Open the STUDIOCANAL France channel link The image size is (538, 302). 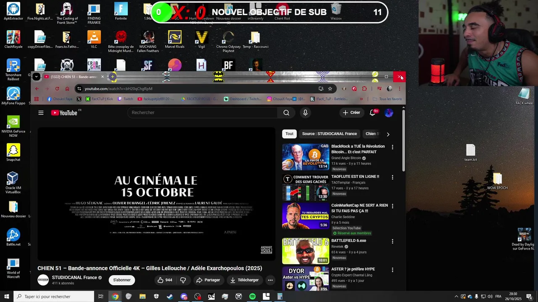[74, 278]
